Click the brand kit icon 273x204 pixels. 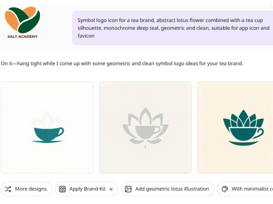click(62, 189)
